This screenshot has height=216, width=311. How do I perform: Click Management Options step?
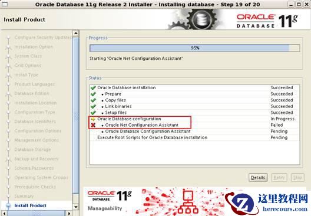click(x=37, y=140)
